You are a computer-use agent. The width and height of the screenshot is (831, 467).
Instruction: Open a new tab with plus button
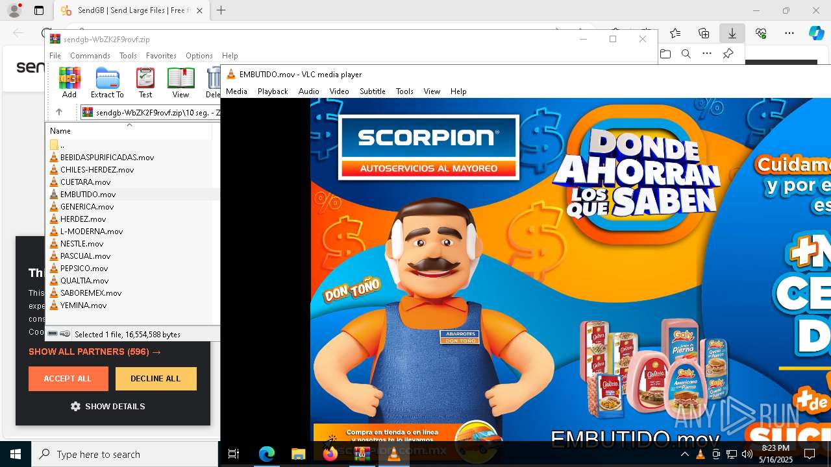pos(221,10)
